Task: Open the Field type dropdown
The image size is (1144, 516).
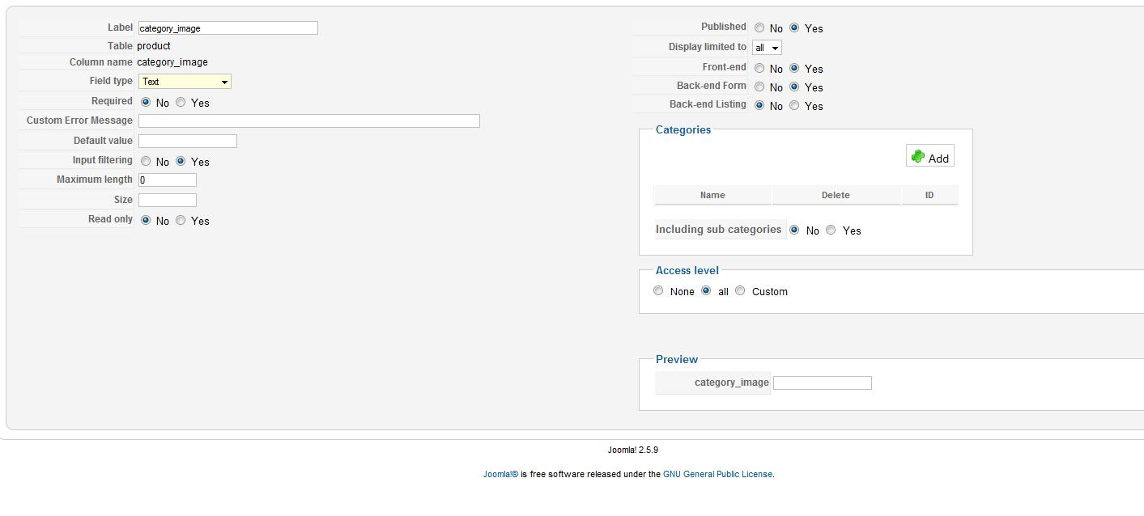Action: [x=185, y=82]
